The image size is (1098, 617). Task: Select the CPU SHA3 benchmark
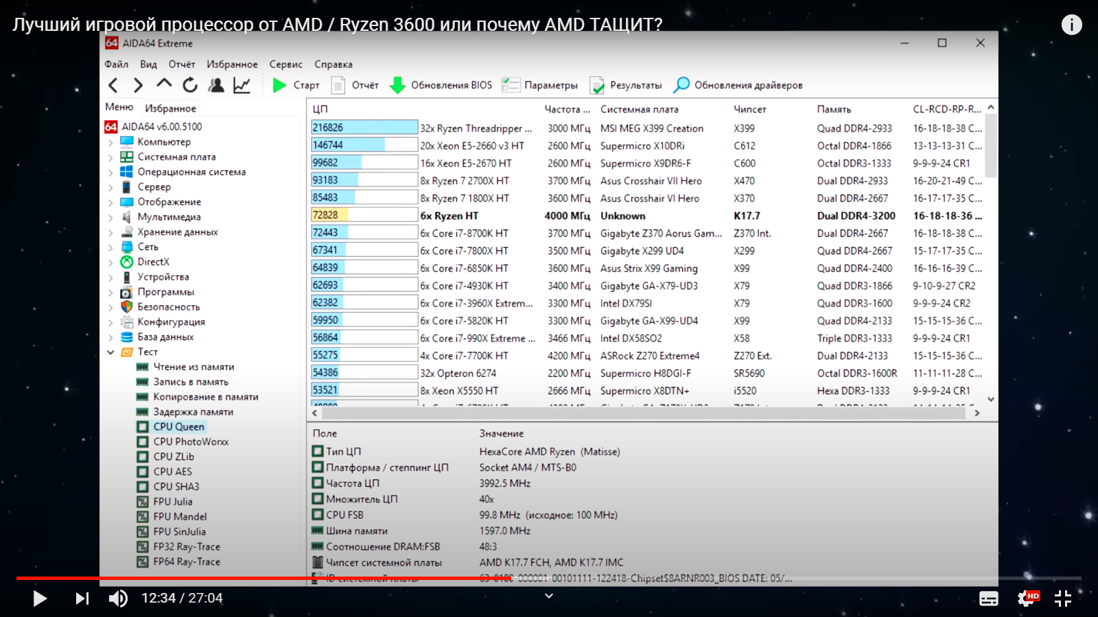pyautogui.click(x=168, y=487)
